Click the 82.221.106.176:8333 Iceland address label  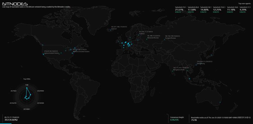(119, 27)
